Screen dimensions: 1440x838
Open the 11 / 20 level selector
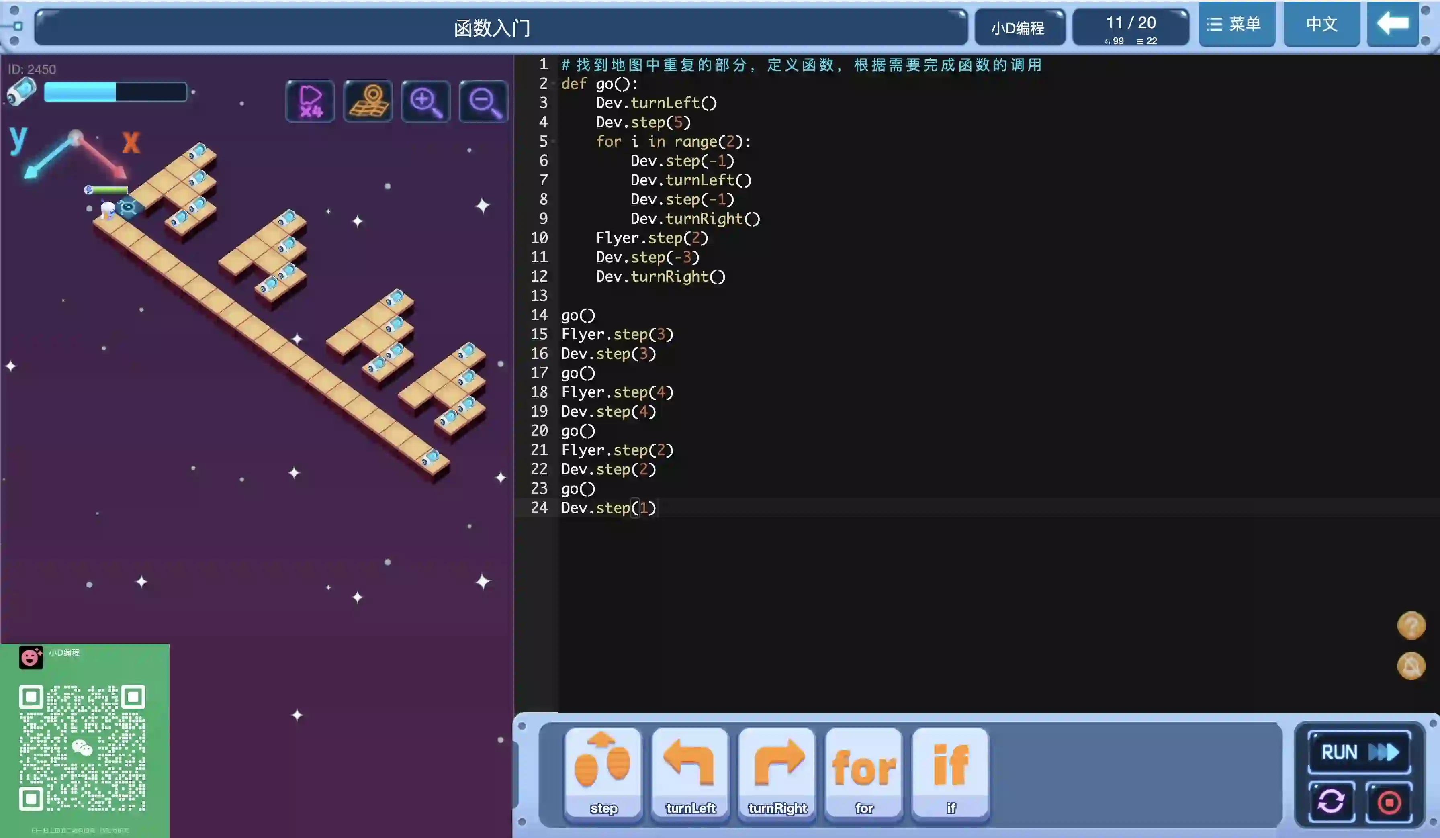coord(1130,27)
